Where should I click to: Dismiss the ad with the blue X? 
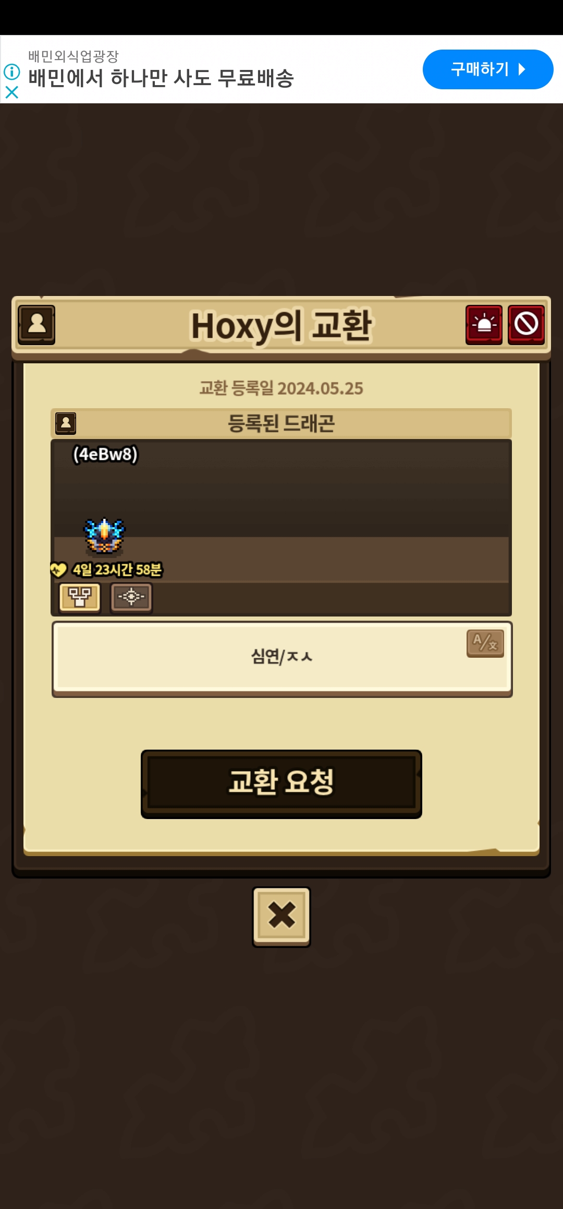pyautogui.click(x=11, y=92)
